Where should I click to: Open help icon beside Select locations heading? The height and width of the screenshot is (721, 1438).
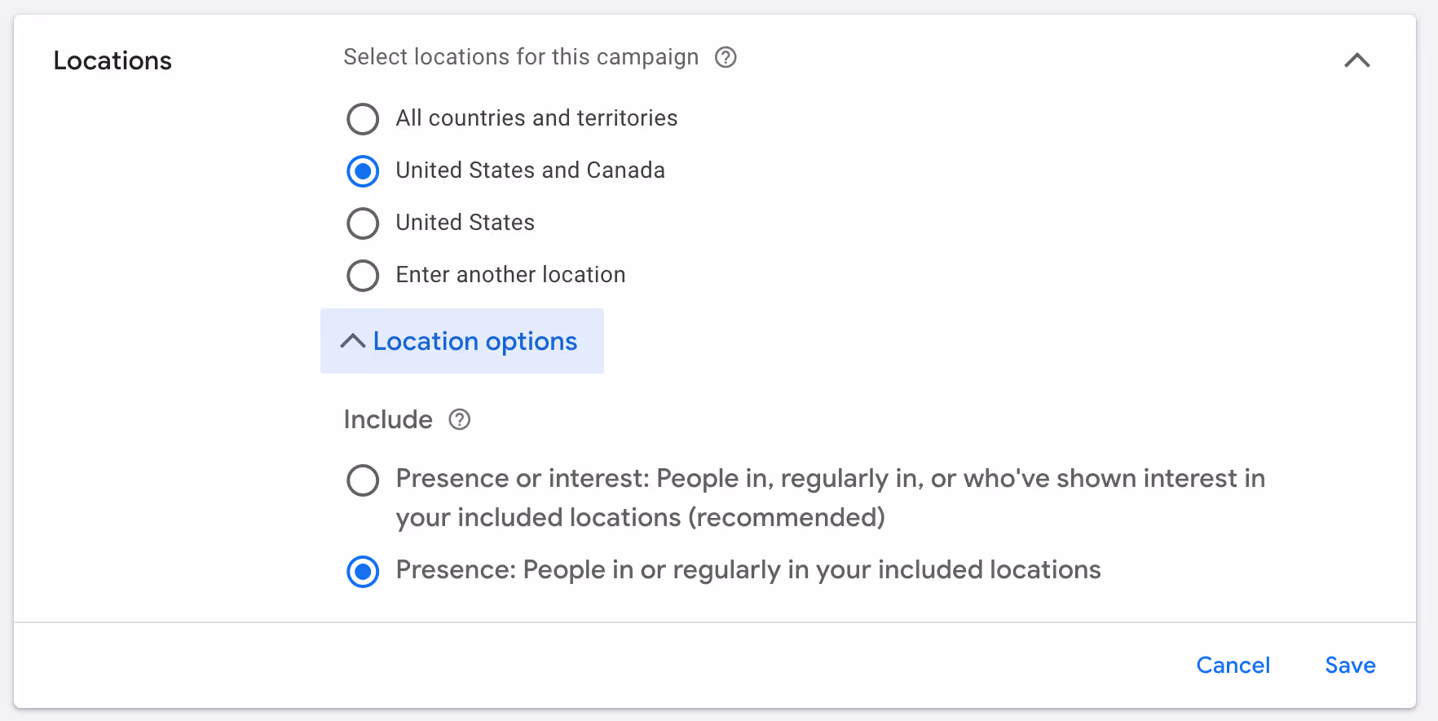[x=726, y=57]
